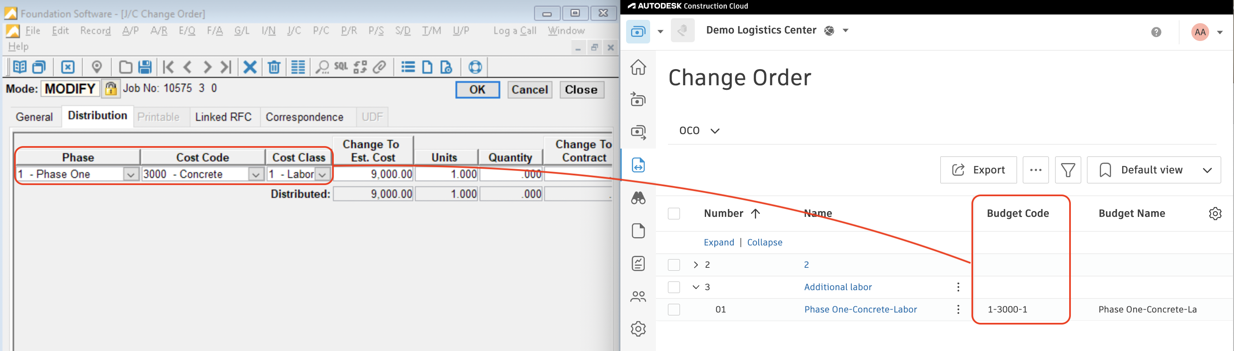This screenshot has width=1234, height=351.
Task: Click the Cancel button
Action: [x=529, y=89]
